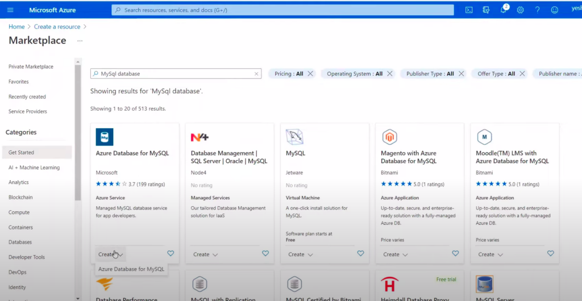Open the feedback smiley icon
This screenshot has height=301, width=582.
click(x=555, y=10)
